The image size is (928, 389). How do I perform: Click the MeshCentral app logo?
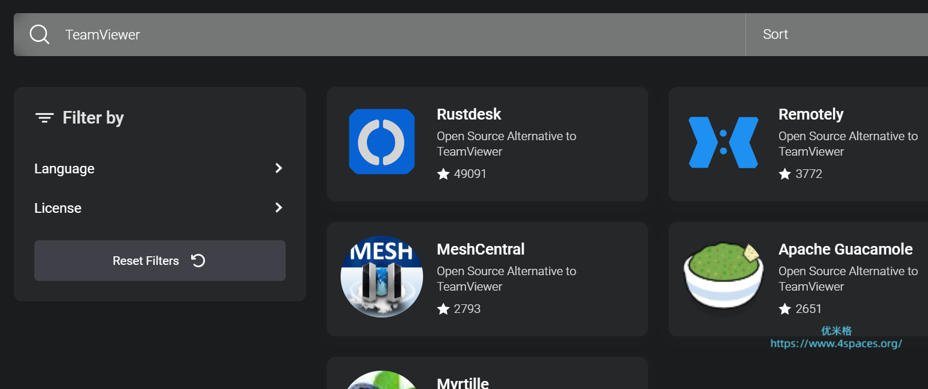coord(382,276)
